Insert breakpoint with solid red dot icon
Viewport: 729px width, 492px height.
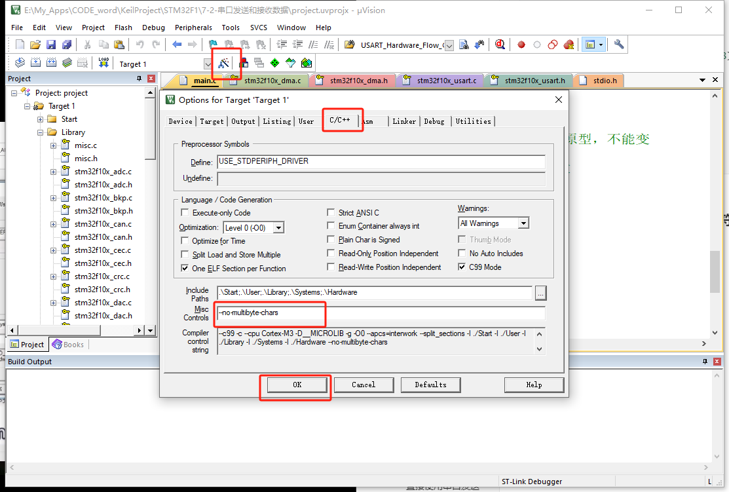pos(521,45)
